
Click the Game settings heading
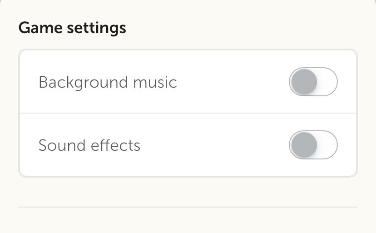[x=72, y=28]
